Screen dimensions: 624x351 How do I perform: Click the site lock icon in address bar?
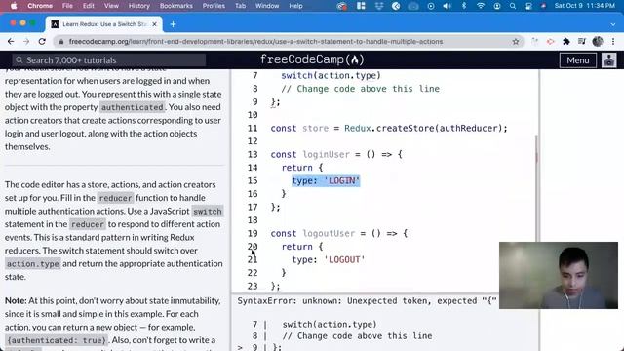coord(60,41)
